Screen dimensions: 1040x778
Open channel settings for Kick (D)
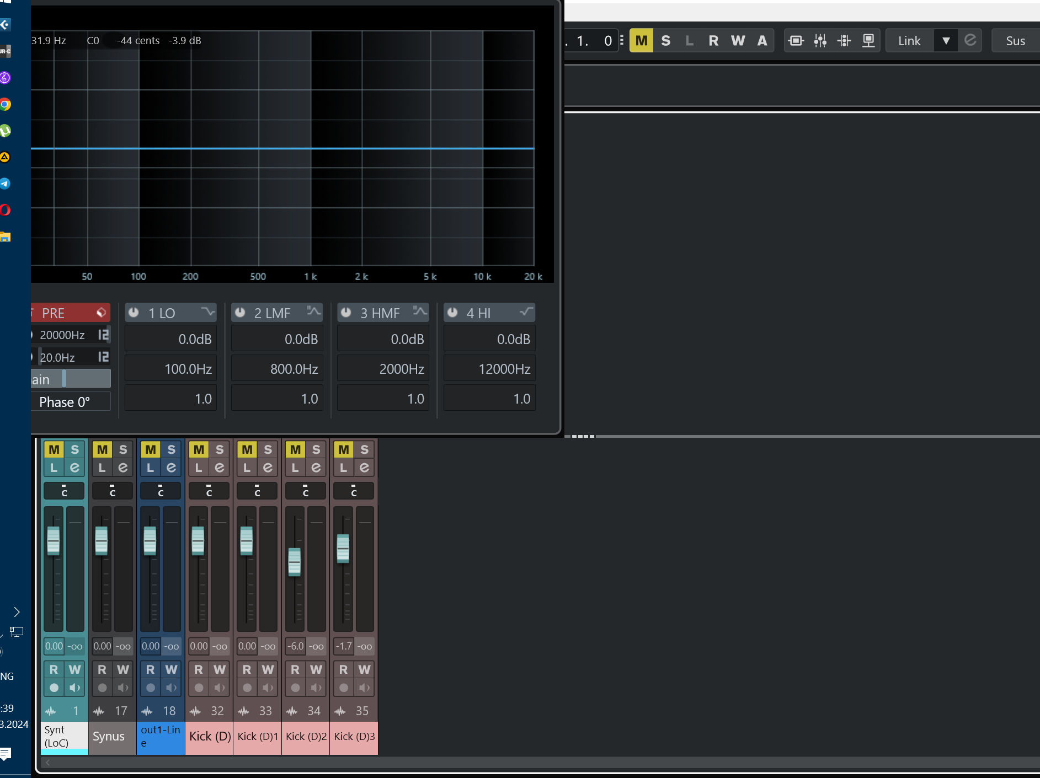click(x=220, y=468)
